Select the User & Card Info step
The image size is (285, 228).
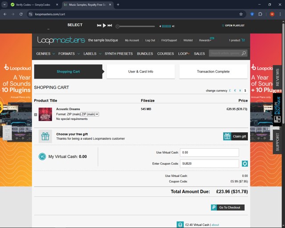141,72
